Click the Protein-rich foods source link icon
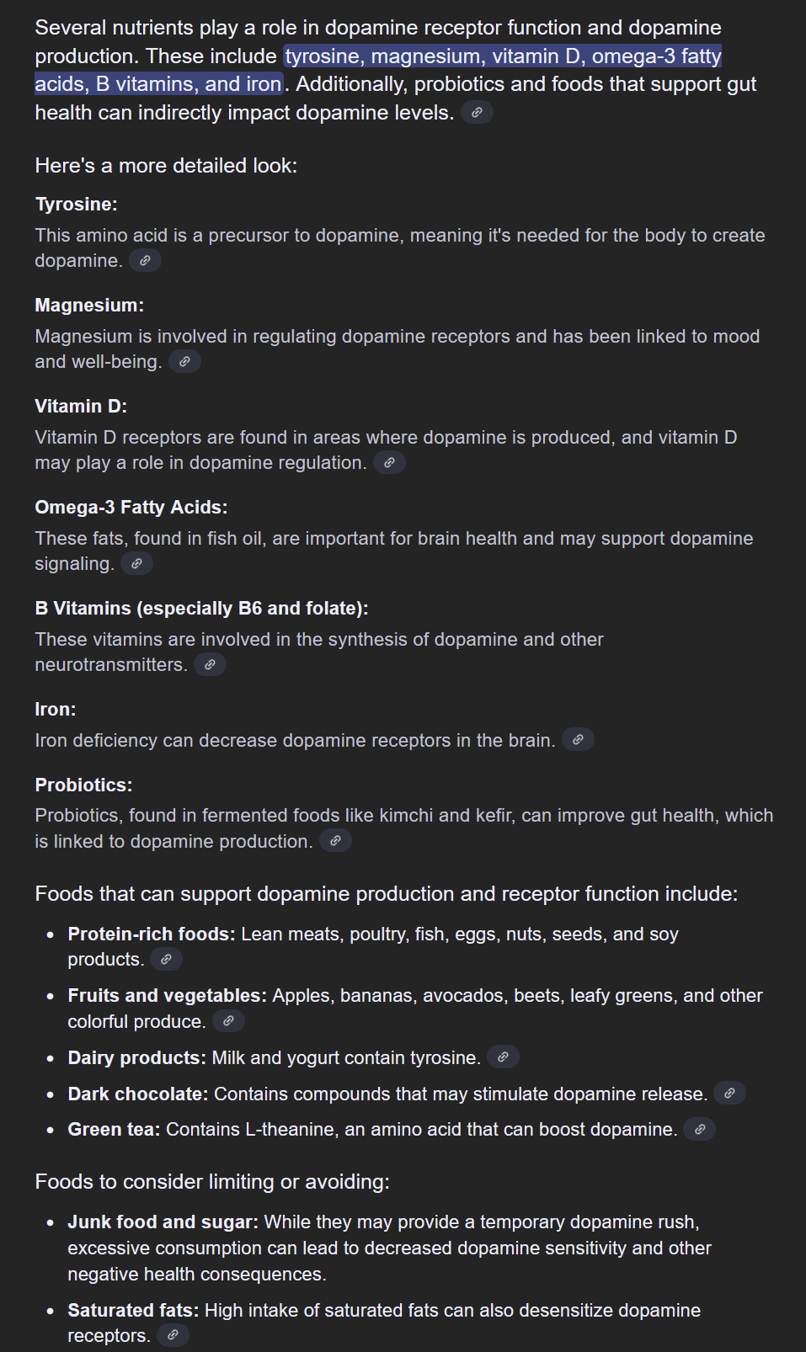 coord(166,959)
